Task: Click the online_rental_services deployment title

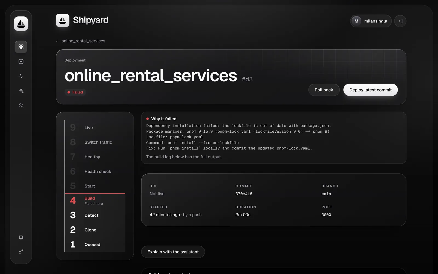Action: point(151,76)
